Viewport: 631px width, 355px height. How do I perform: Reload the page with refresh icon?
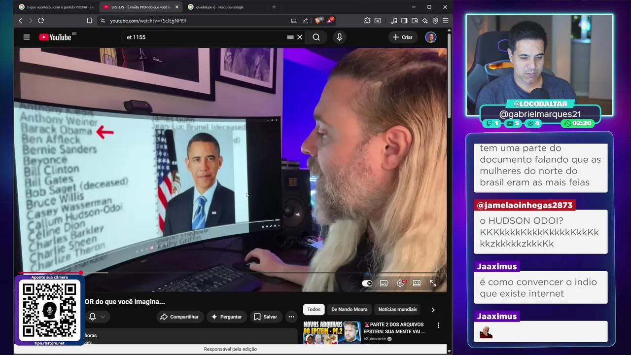pyautogui.click(x=41, y=21)
